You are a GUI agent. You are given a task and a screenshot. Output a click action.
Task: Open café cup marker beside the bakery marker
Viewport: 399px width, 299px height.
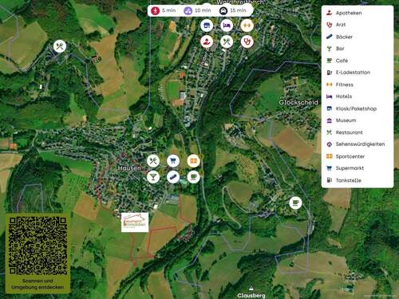193,177
